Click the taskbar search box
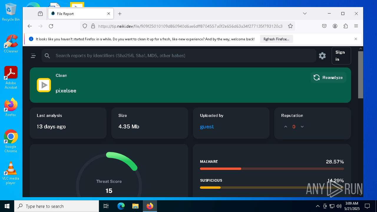This screenshot has height=212, width=377. click(57, 206)
